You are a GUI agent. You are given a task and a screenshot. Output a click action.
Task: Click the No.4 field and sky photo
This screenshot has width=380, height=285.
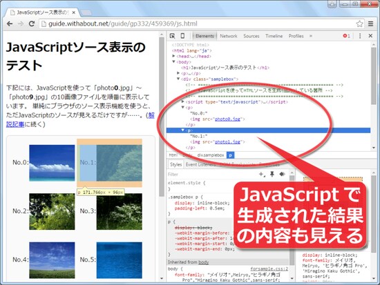pyautogui.click(x=52, y=260)
